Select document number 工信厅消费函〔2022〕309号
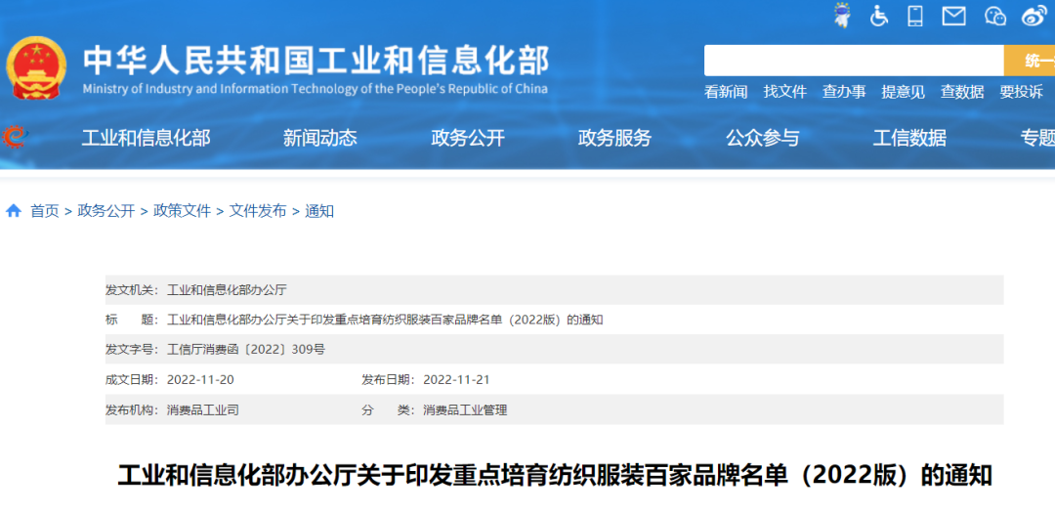Screen dimensions: 1055x515 coord(245,350)
